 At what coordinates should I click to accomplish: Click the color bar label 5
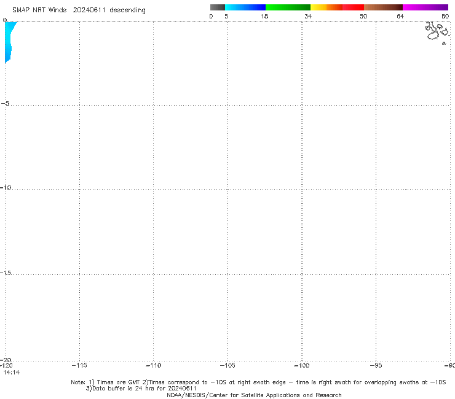click(226, 16)
